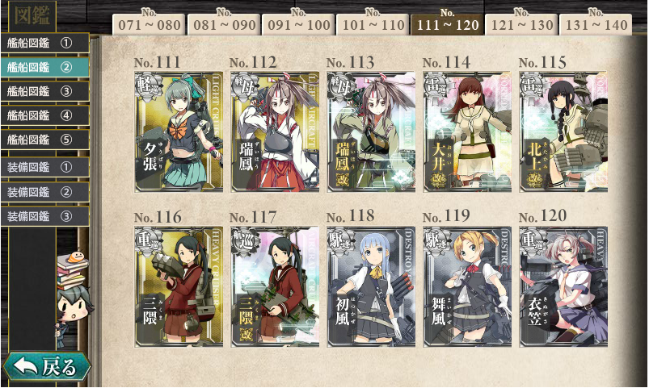649x388 pixels.
Task: Go to the No. 131~140 tab
Action: [596, 24]
